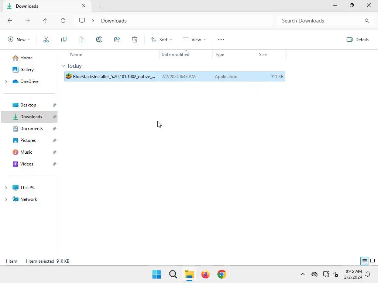
Task: Go back to previous folder
Action: point(10,21)
